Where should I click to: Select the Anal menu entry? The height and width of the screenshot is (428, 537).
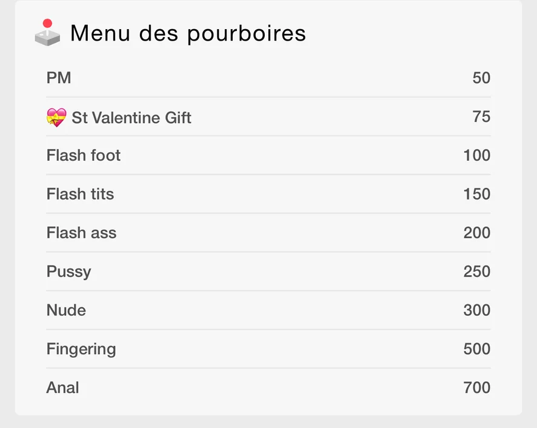pos(62,388)
